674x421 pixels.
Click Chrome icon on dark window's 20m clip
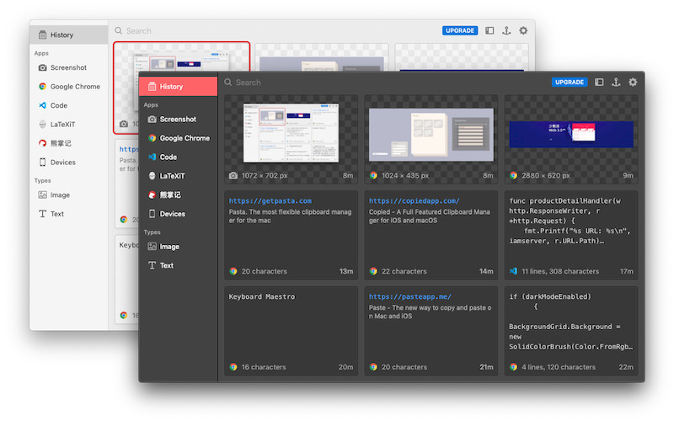point(233,367)
